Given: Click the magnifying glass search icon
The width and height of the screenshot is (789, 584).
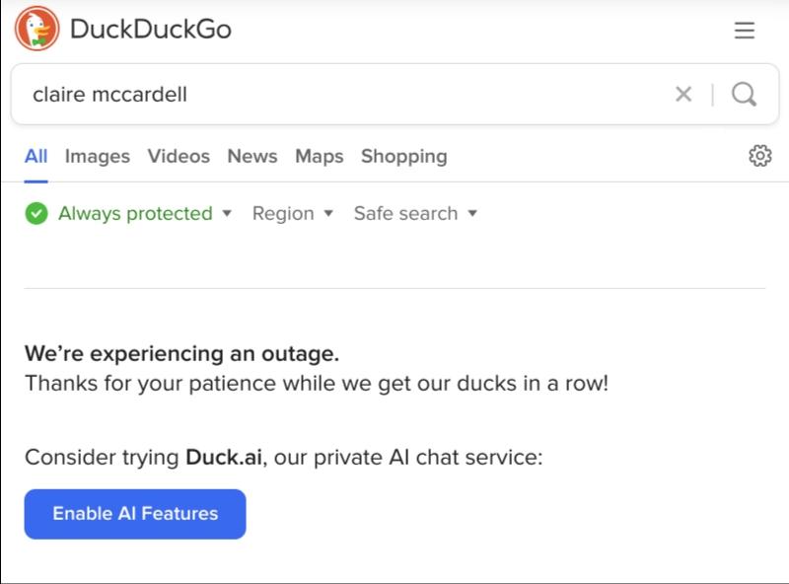Looking at the screenshot, I should 745,95.
